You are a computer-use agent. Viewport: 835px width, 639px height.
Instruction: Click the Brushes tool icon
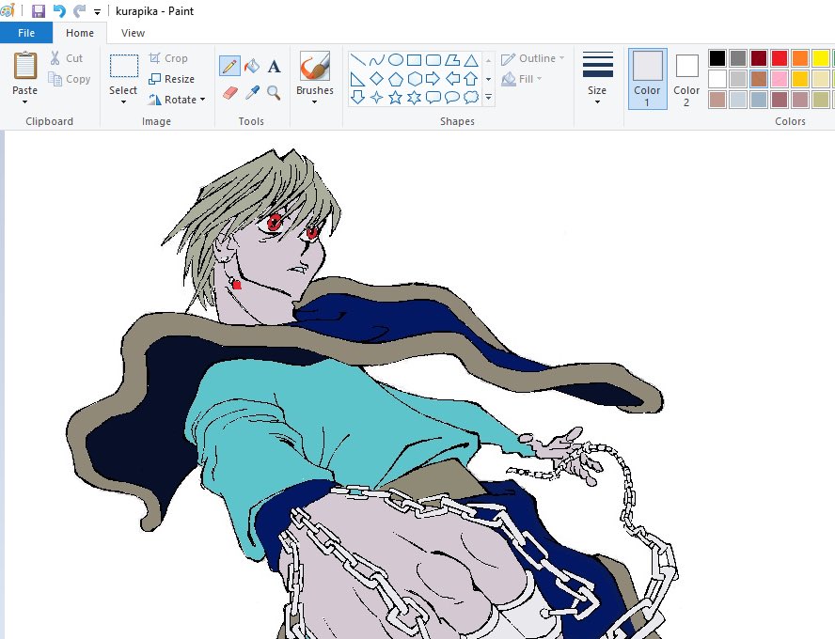315,66
